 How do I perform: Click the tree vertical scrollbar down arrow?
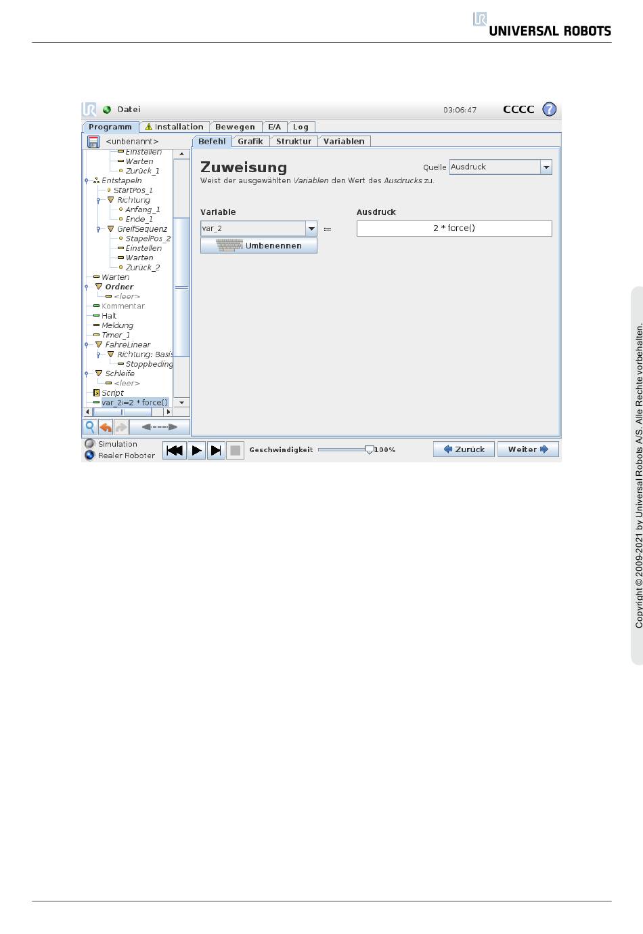pyautogui.click(x=181, y=403)
